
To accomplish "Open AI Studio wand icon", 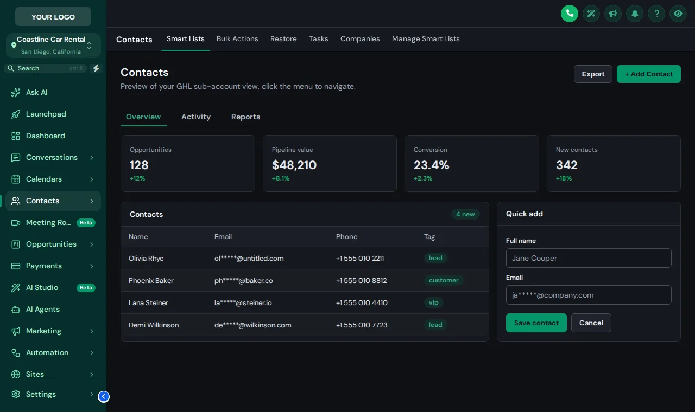I will pos(16,288).
